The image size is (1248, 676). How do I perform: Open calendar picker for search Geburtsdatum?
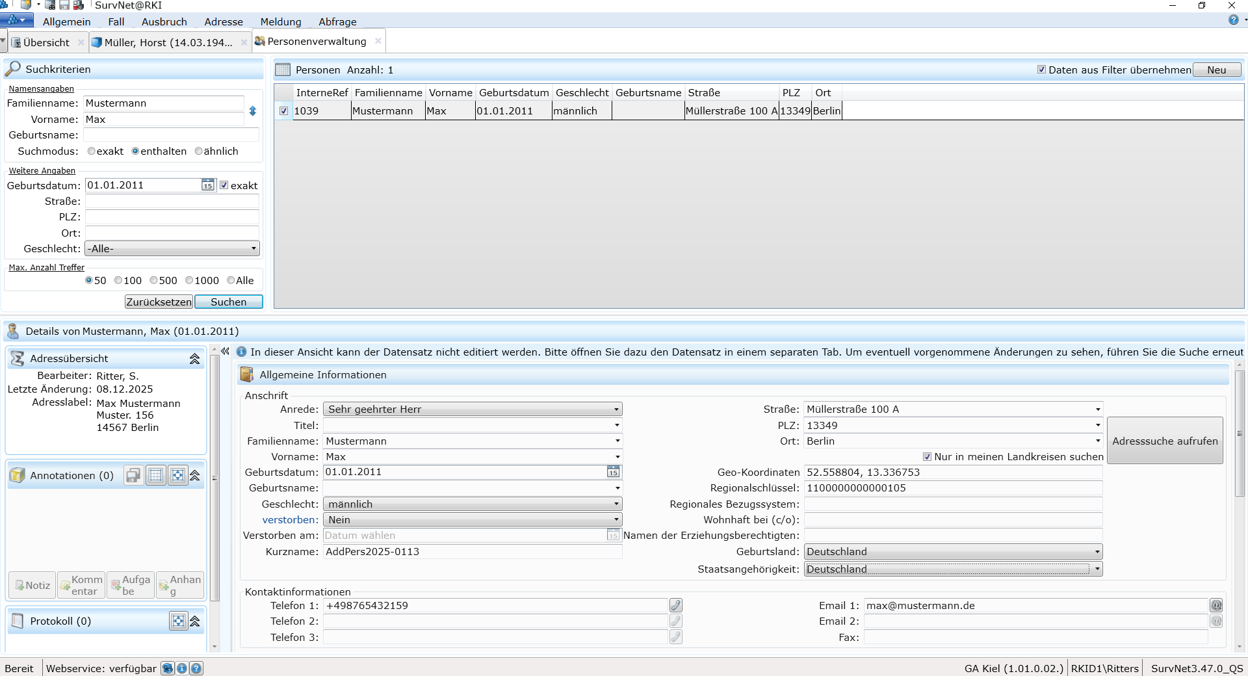[x=207, y=185]
